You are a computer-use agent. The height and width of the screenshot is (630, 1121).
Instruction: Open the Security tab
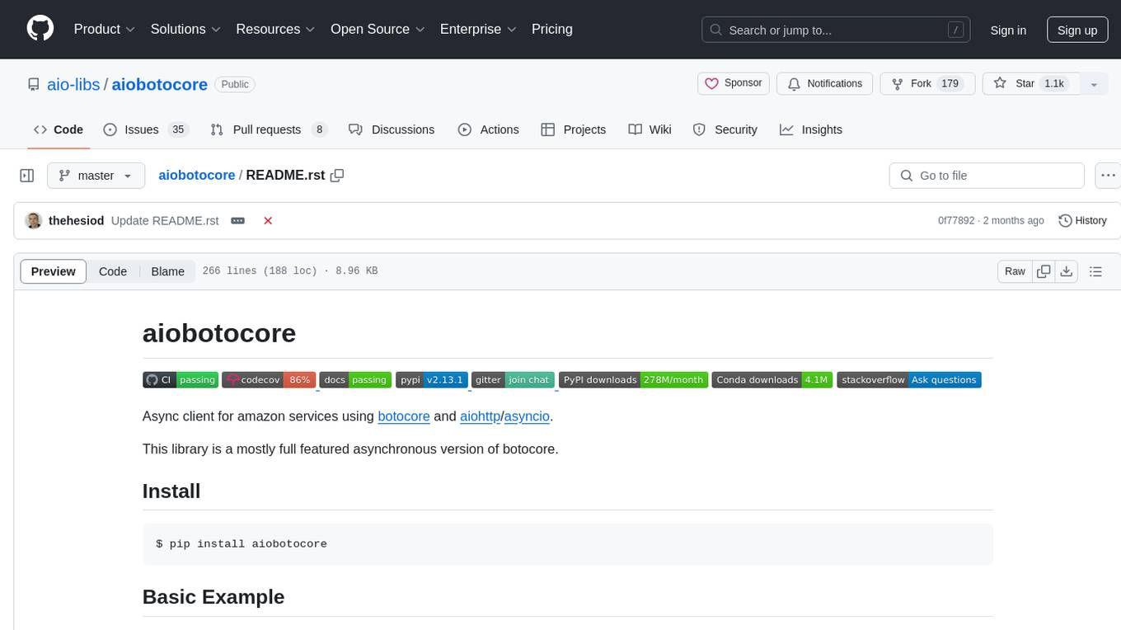(x=725, y=129)
